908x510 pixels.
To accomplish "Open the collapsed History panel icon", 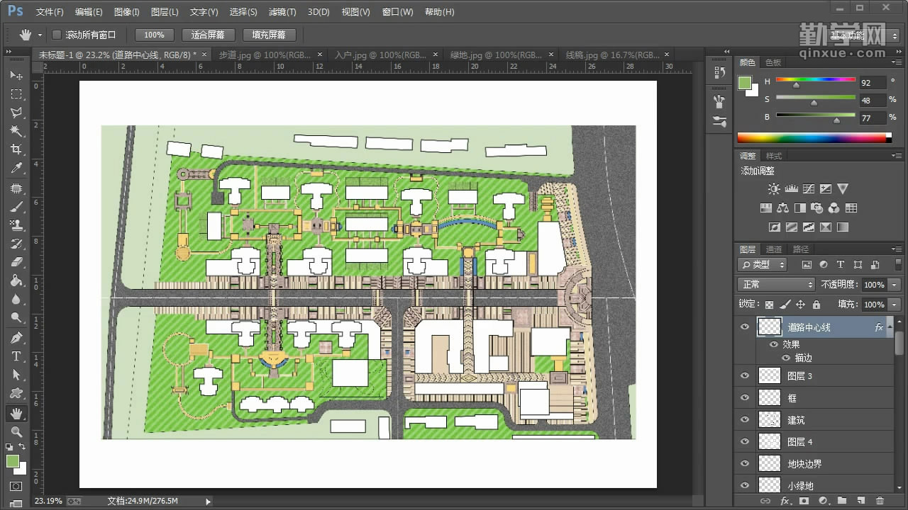I will tap(719, 73).
